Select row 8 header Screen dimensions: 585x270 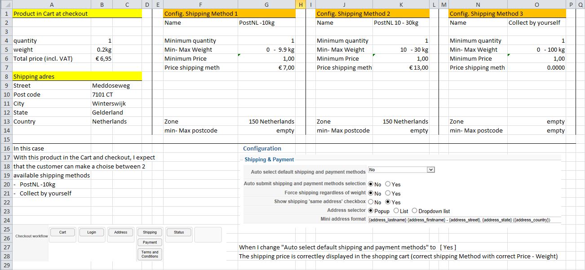click(x=6, y=76)
